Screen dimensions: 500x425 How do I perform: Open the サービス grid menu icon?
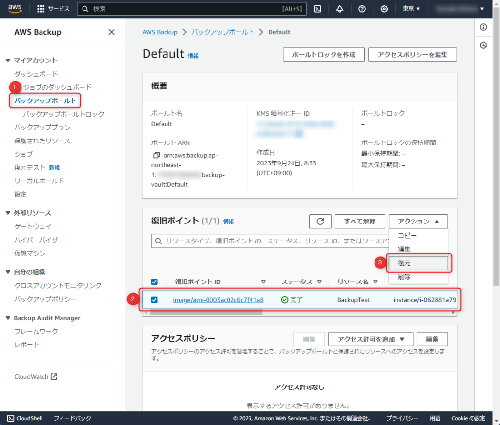(41, 9)
